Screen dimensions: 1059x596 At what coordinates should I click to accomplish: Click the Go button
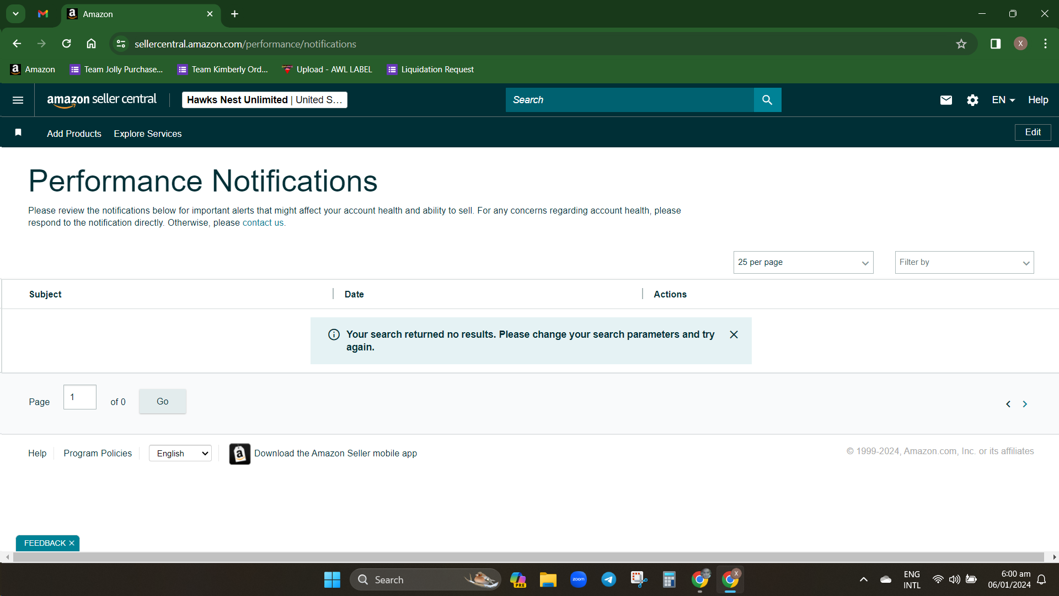(162, 402)
